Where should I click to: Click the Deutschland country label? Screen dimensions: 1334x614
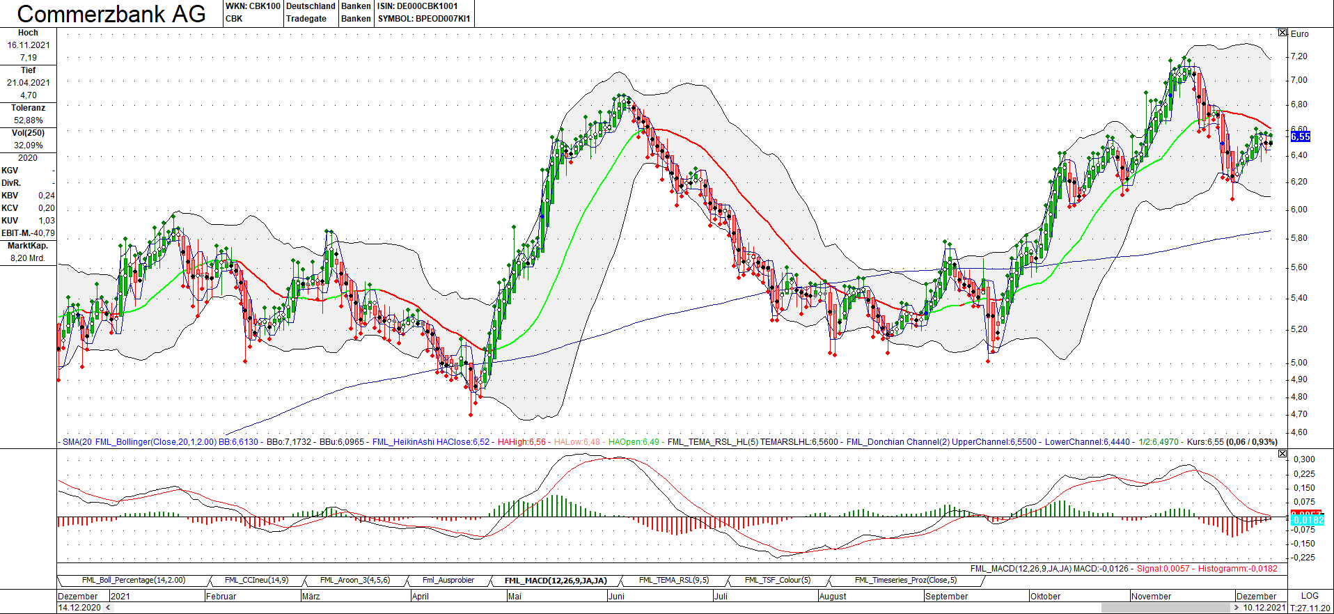pyautogui.click(x=311, y=6)
